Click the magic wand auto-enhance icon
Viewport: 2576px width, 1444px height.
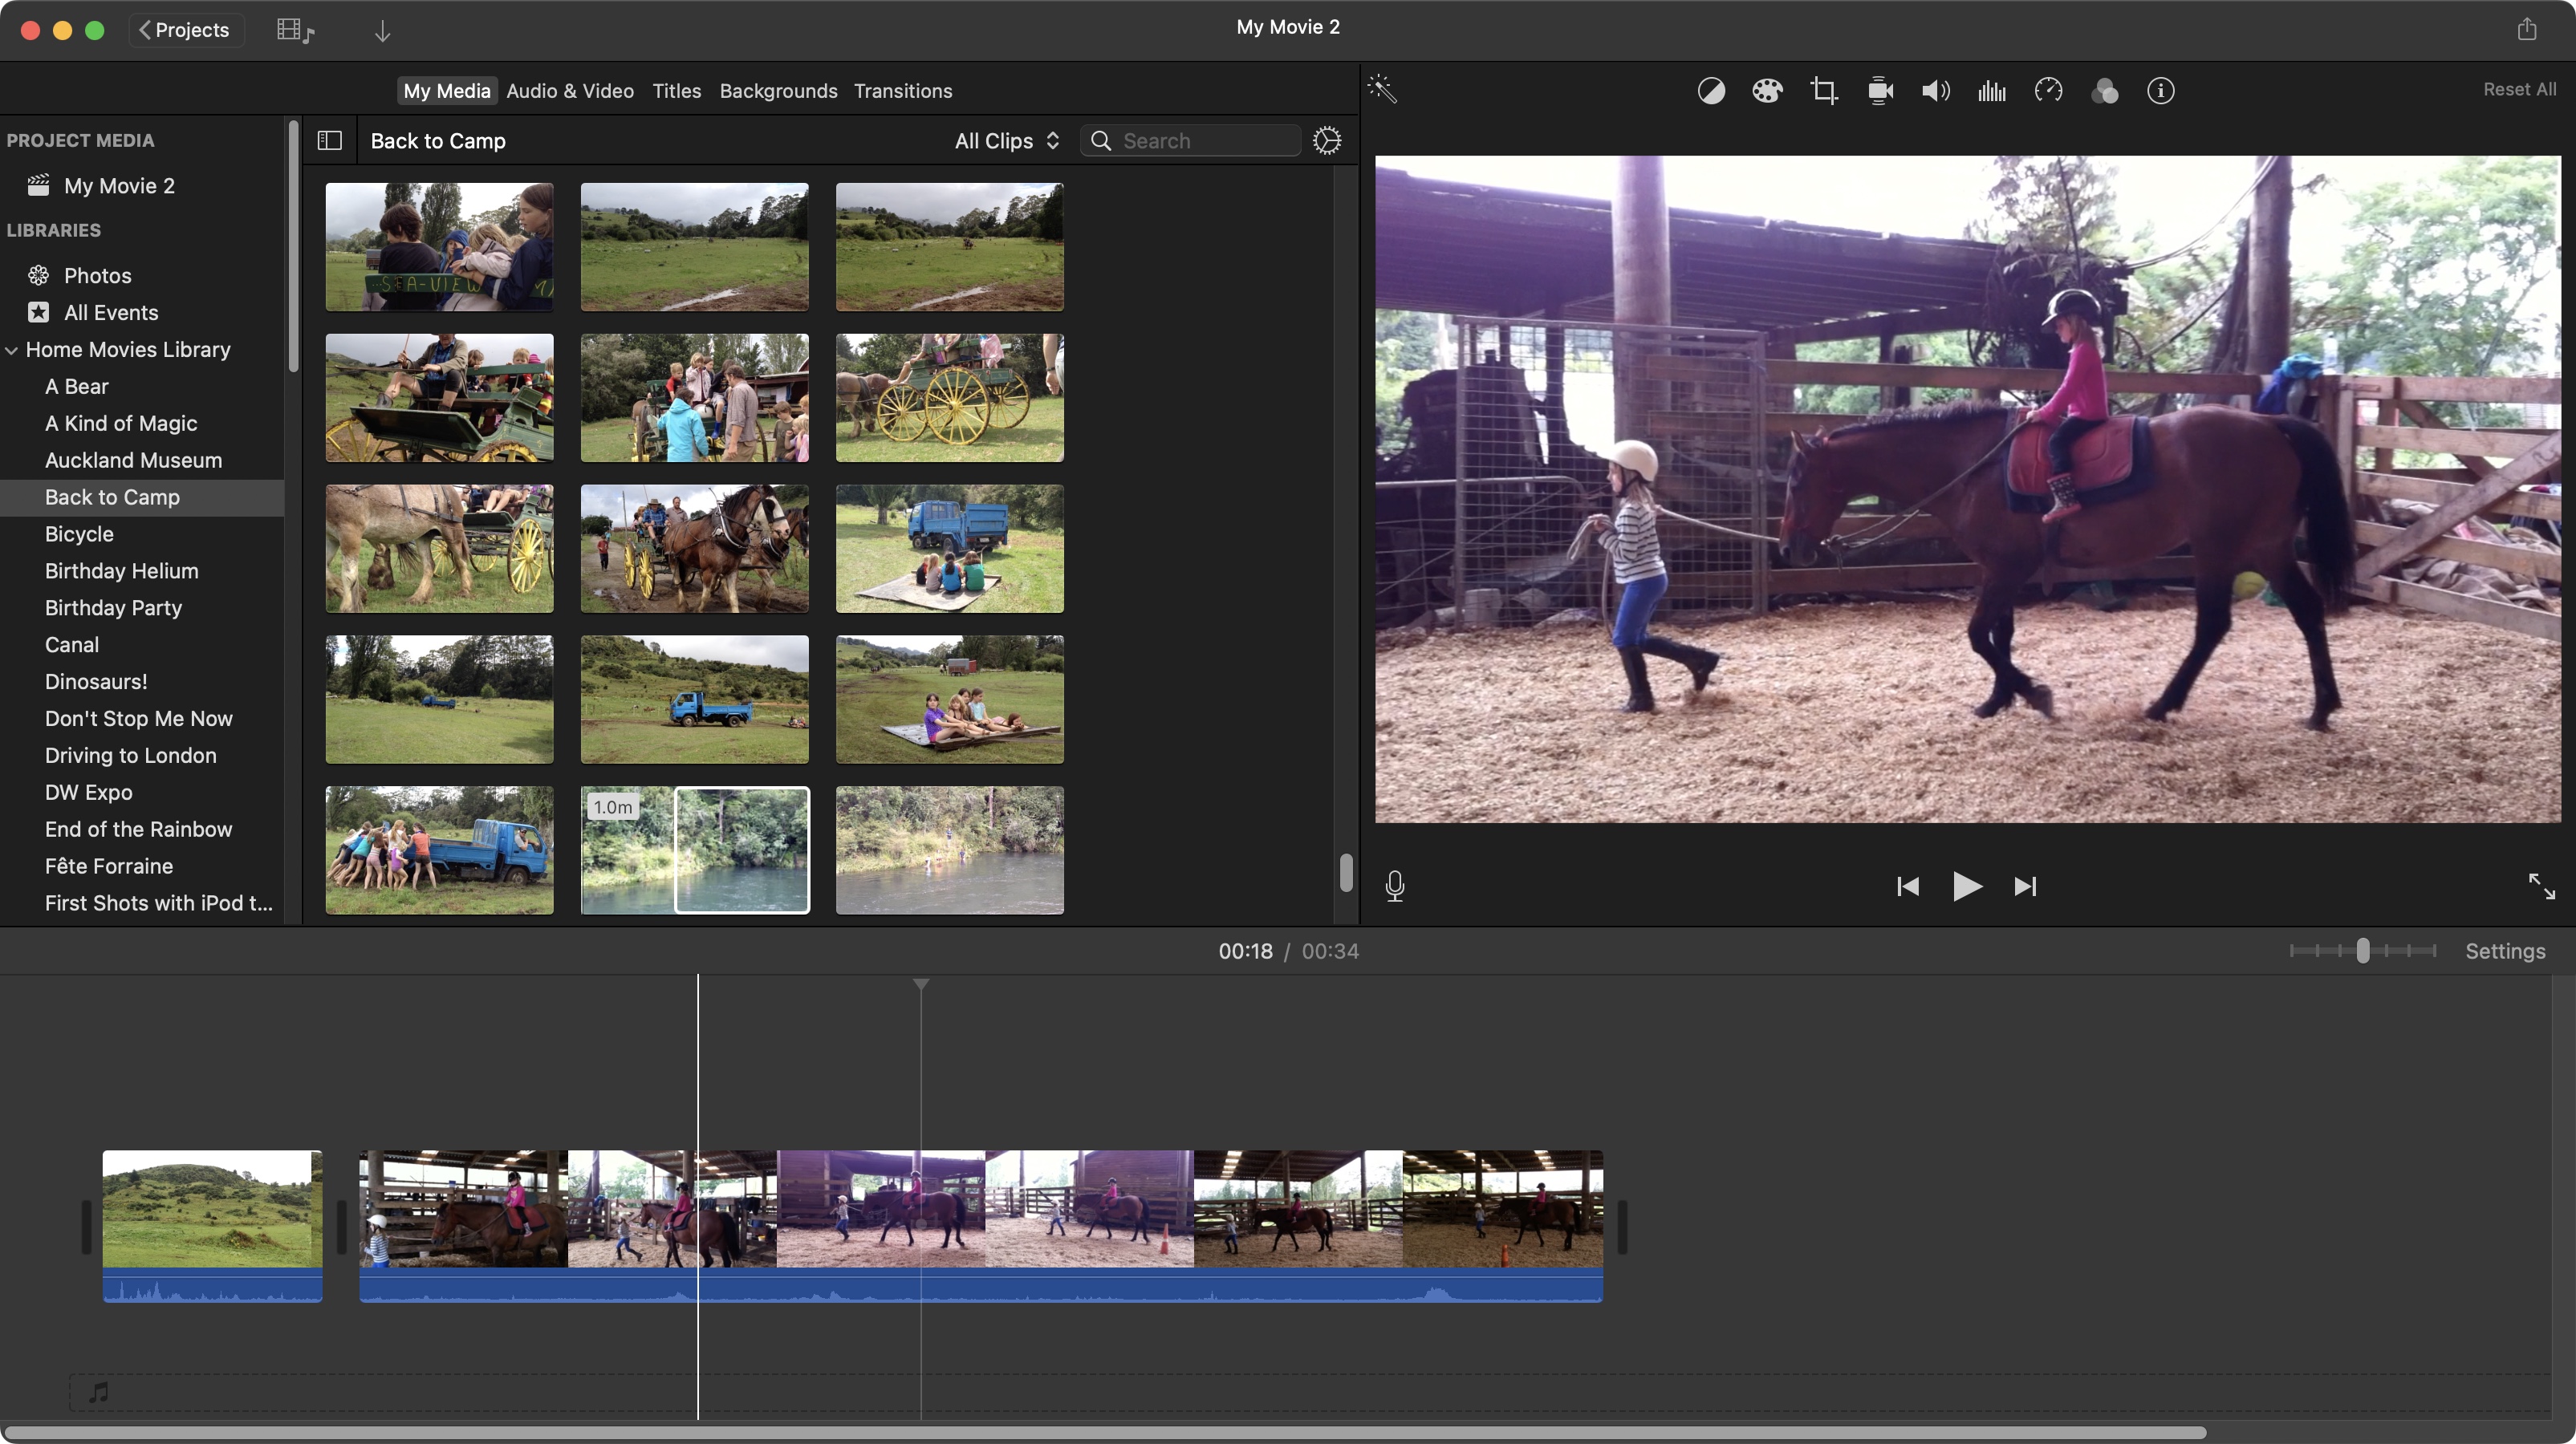tap(1382, 90)
